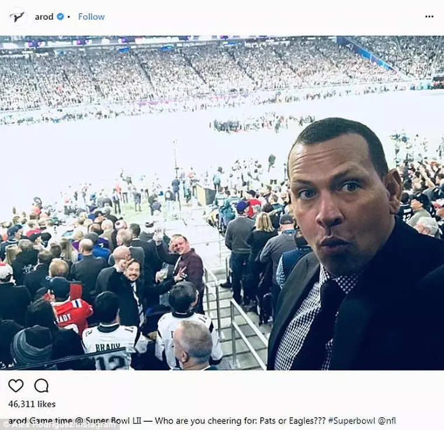Follow the arod account
Screen dimensions: 444x430
[x=91, y=17]
